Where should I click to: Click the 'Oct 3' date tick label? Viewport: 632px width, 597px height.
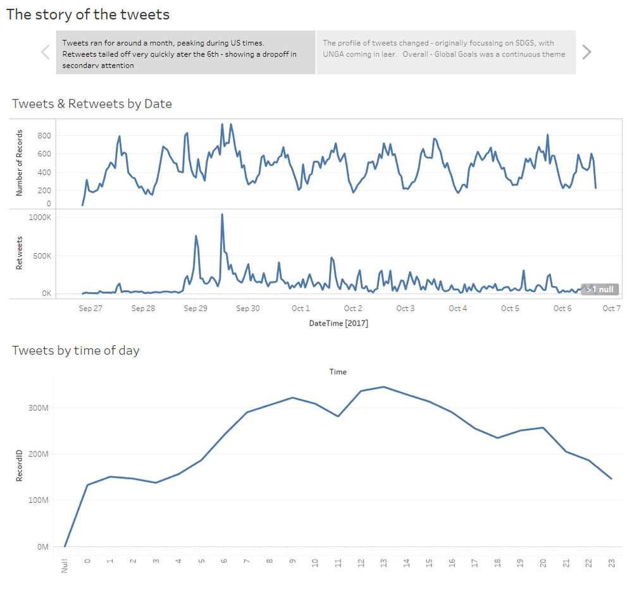click(406, 308)
